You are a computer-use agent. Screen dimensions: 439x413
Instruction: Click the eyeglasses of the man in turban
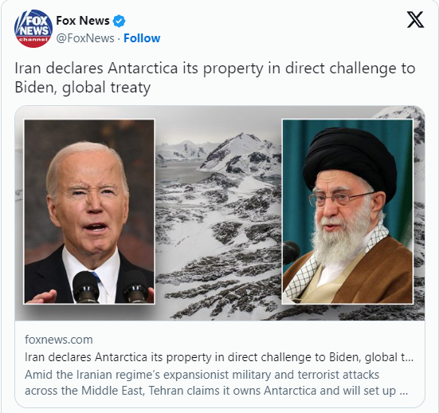click(340, 198)
